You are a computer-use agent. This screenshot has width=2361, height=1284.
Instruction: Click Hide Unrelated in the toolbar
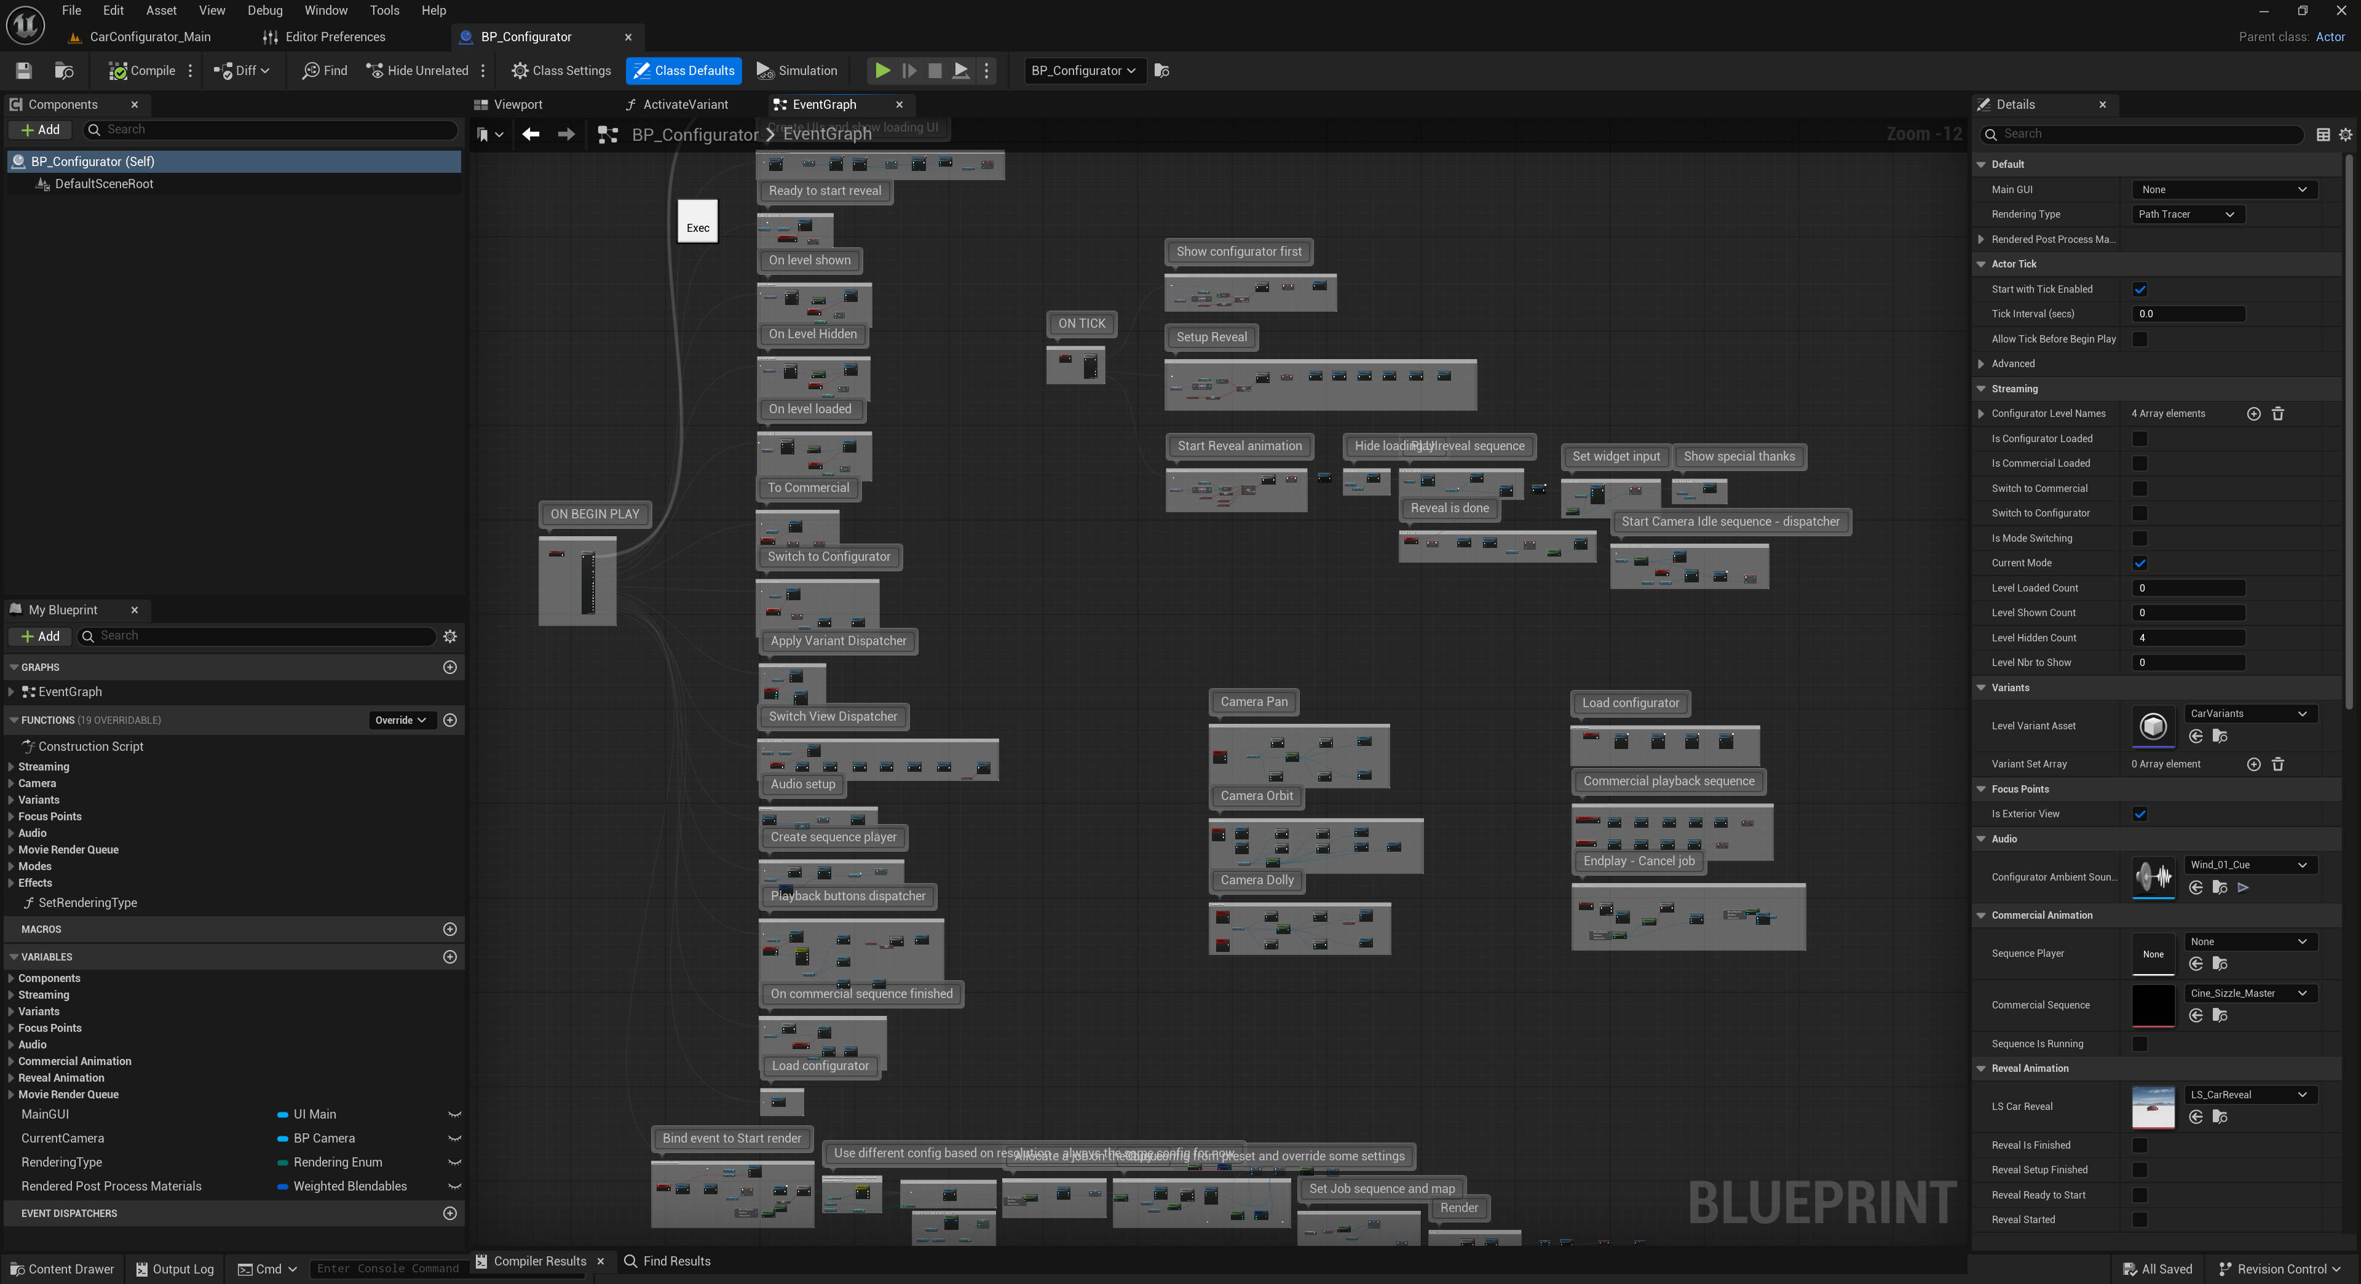pyautogui.click(x=417, y=71)
